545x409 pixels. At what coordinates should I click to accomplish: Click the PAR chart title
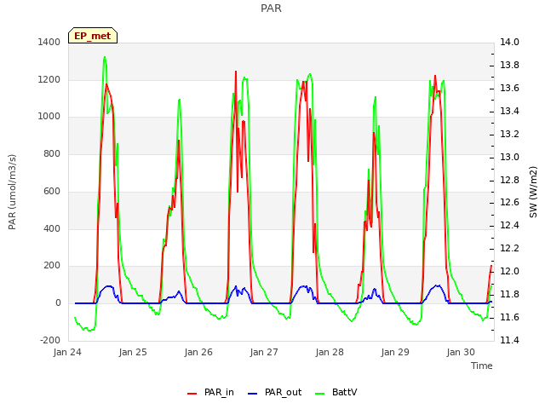(271, 9)
